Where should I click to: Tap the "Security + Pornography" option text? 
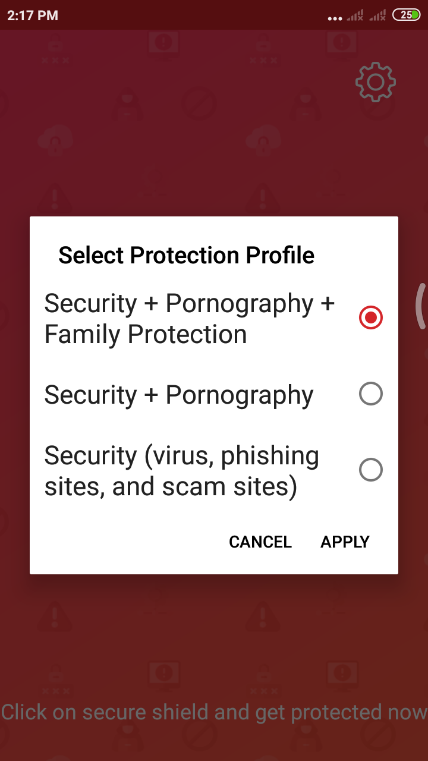179,395
